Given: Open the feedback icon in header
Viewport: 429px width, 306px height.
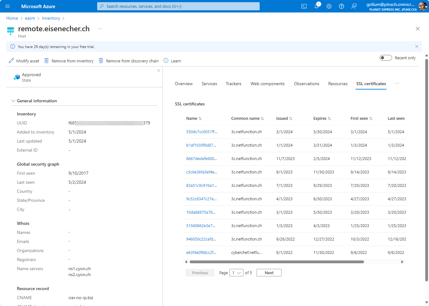Looking at the screenshot, I should point(354,6).
